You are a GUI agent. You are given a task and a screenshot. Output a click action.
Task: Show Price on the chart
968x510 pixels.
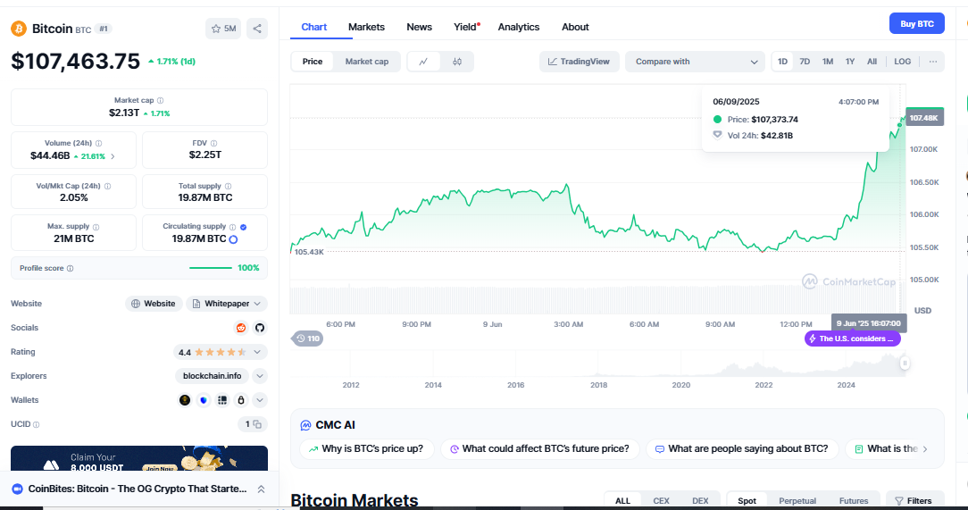coord(313,61)
